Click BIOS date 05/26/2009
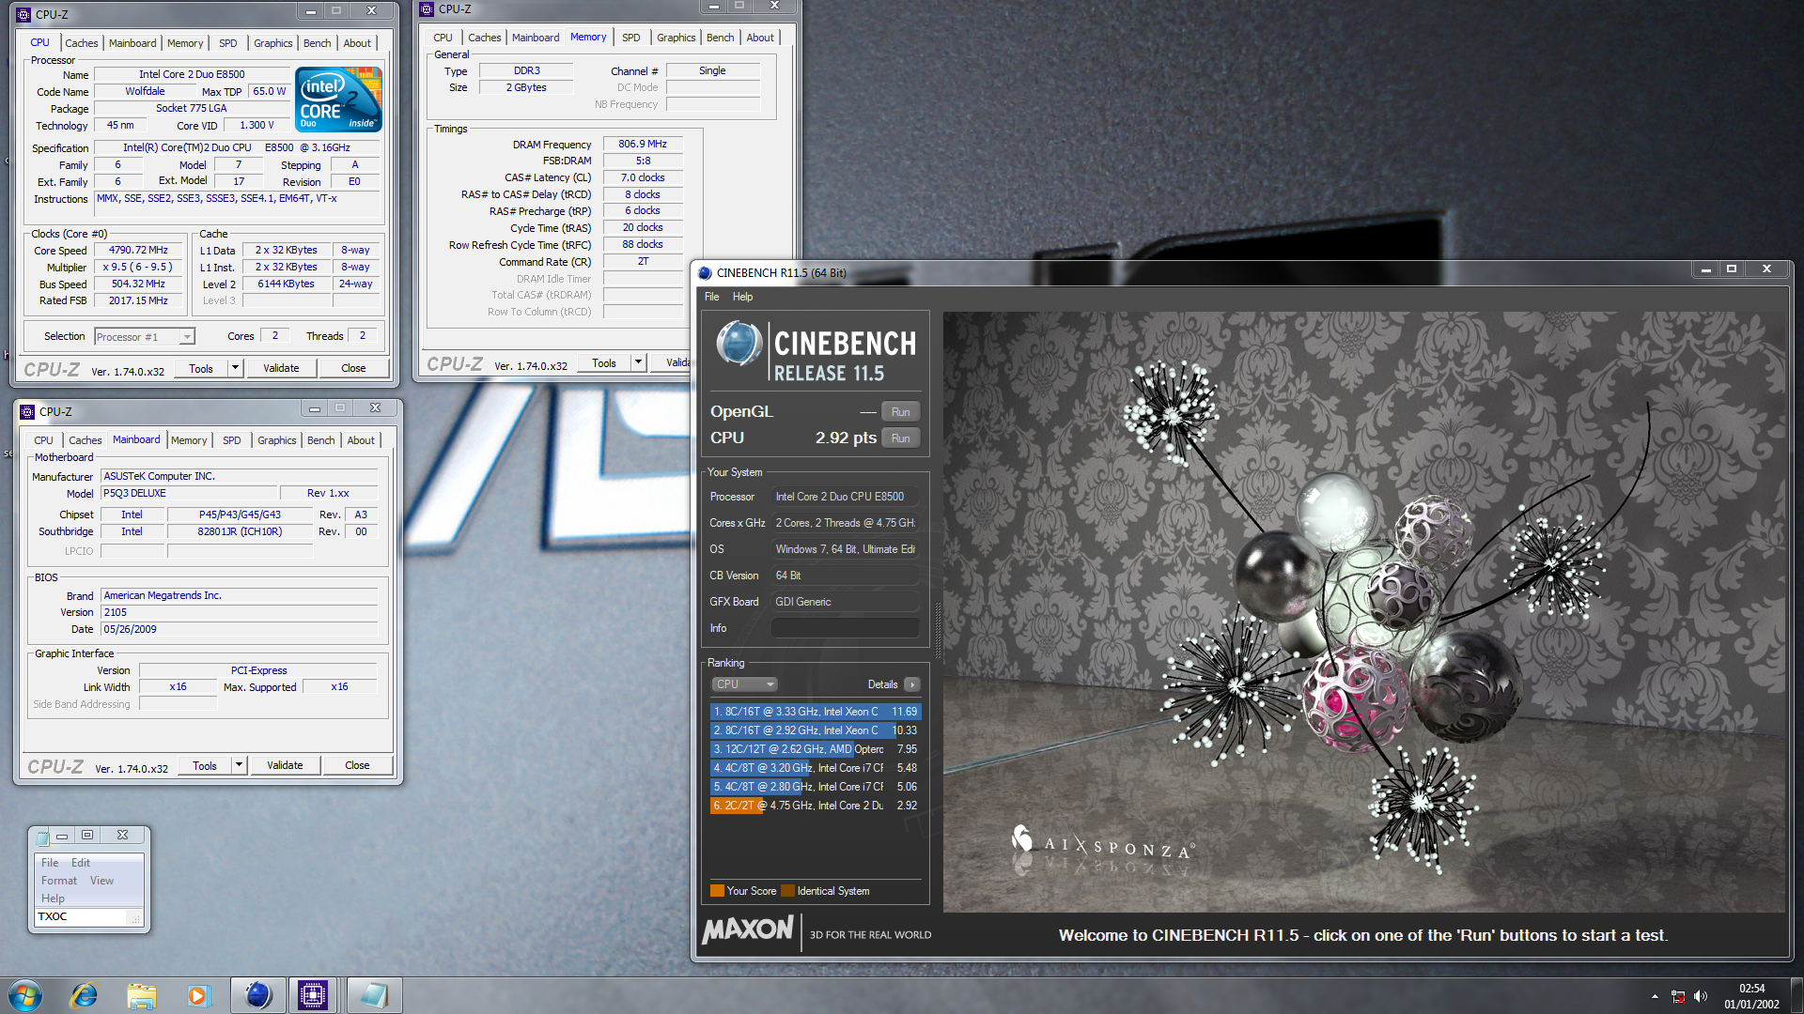Image resolution: width=1804 pixels, height=1014 pixels. pos(240,629)
